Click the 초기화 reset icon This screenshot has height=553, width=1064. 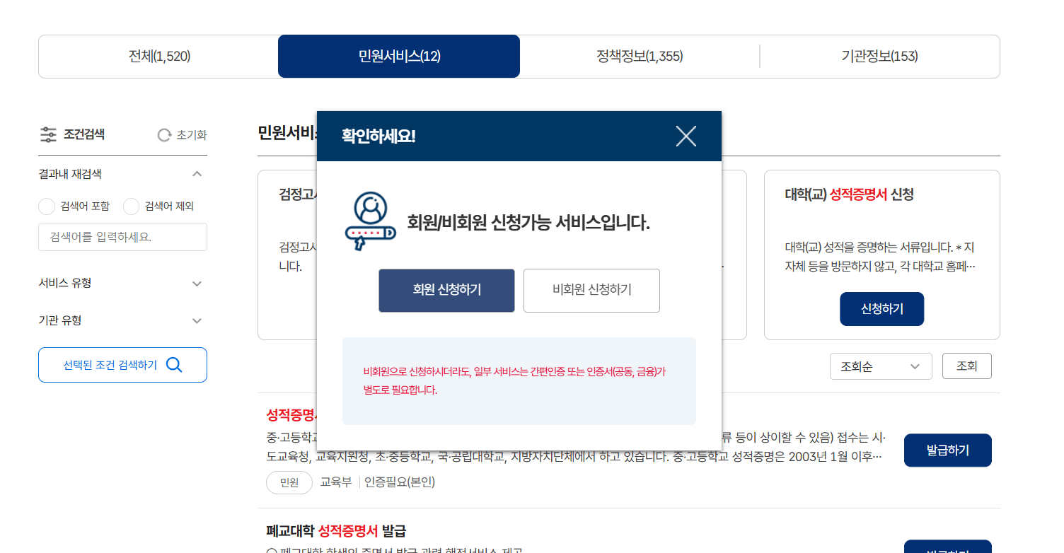pos(163,134)
